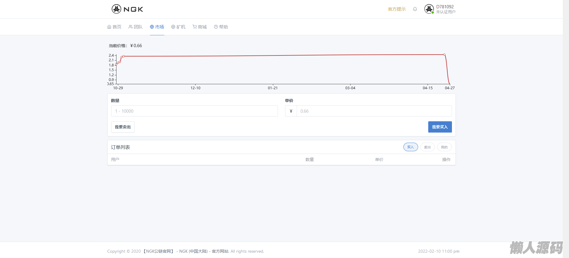The height and width of the screenshot is (258, 569).
Task: Open the 帮助 help tab
Action: [221, 27]
